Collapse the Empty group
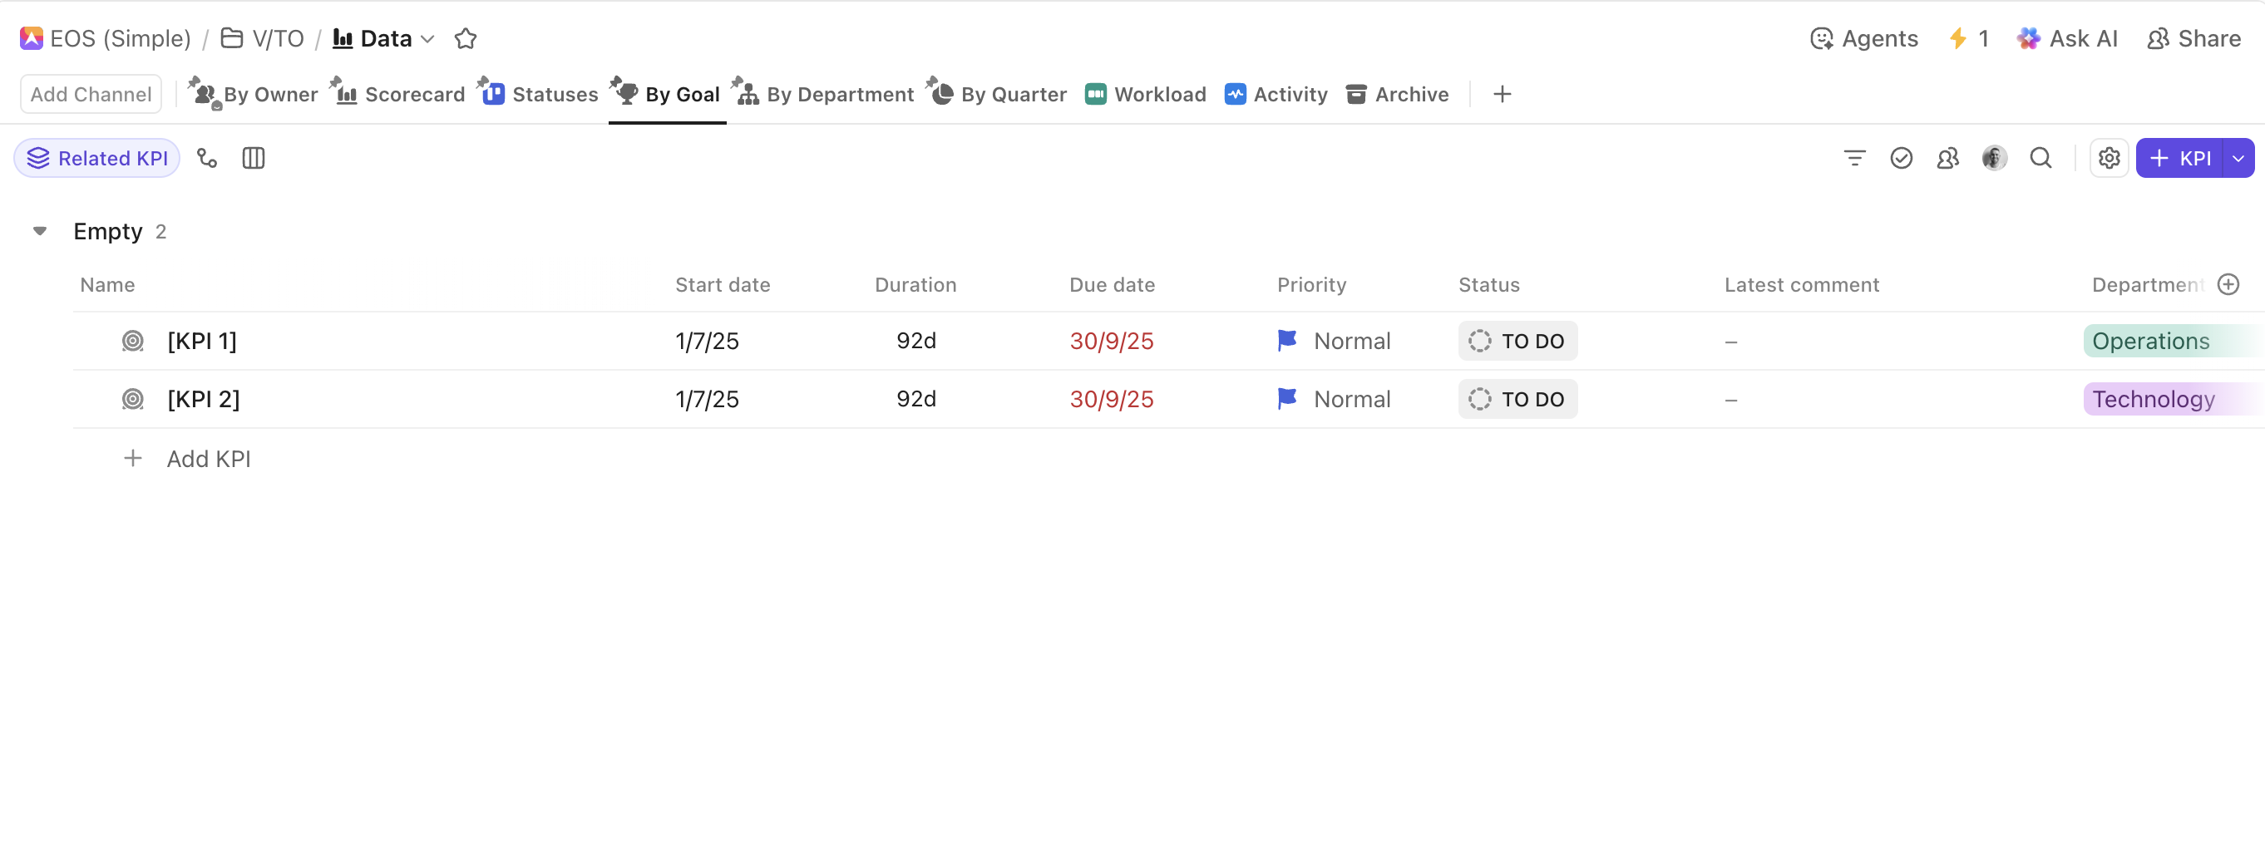The image size is (2265, 861). pyautogui.click(x=40, y=231)
